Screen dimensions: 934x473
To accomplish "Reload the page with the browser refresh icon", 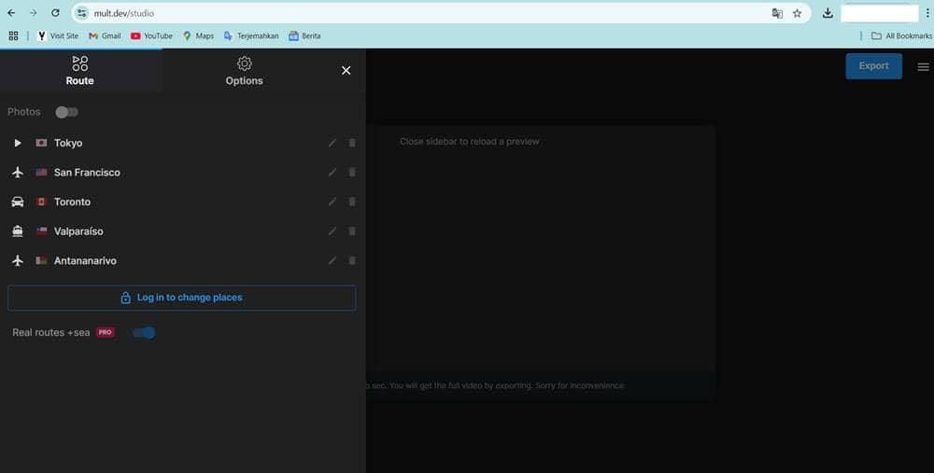I will pos(55,13).
